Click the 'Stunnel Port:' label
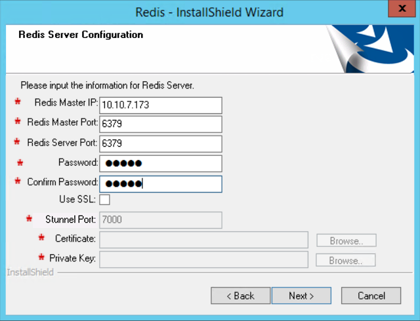Screen dimensions: 420x321 [x=70, y=219]
